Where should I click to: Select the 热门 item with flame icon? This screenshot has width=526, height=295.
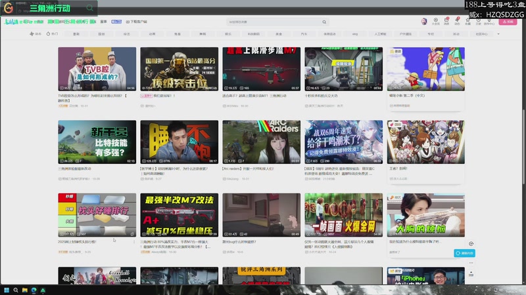tap(53, 34)
